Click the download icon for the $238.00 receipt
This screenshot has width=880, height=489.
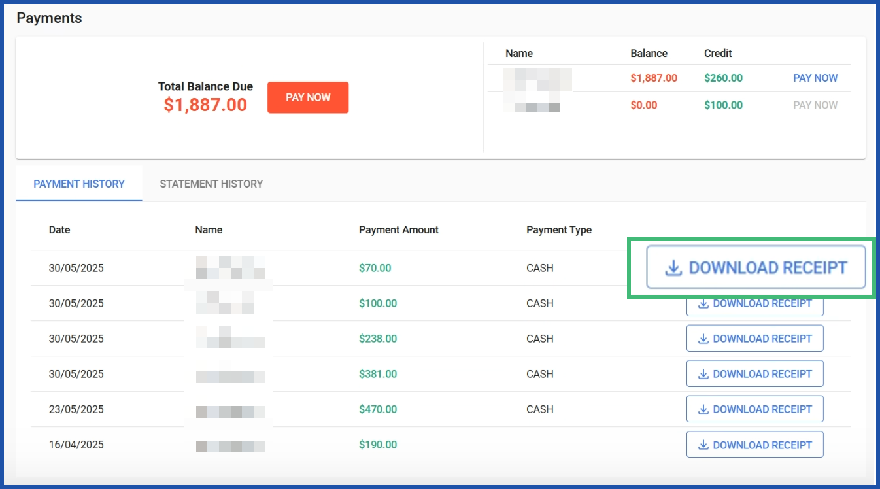(704, 338)
